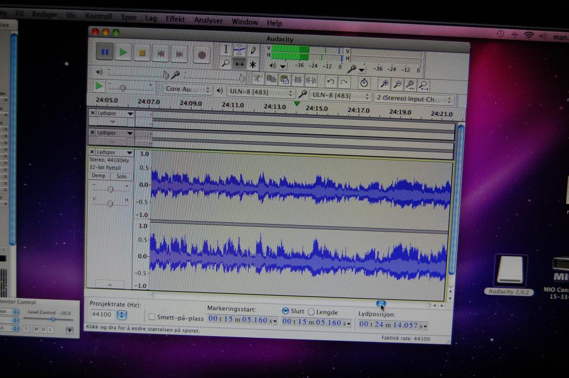
Task: Click the Fit Project zoom icon
Action: [423, 86]
